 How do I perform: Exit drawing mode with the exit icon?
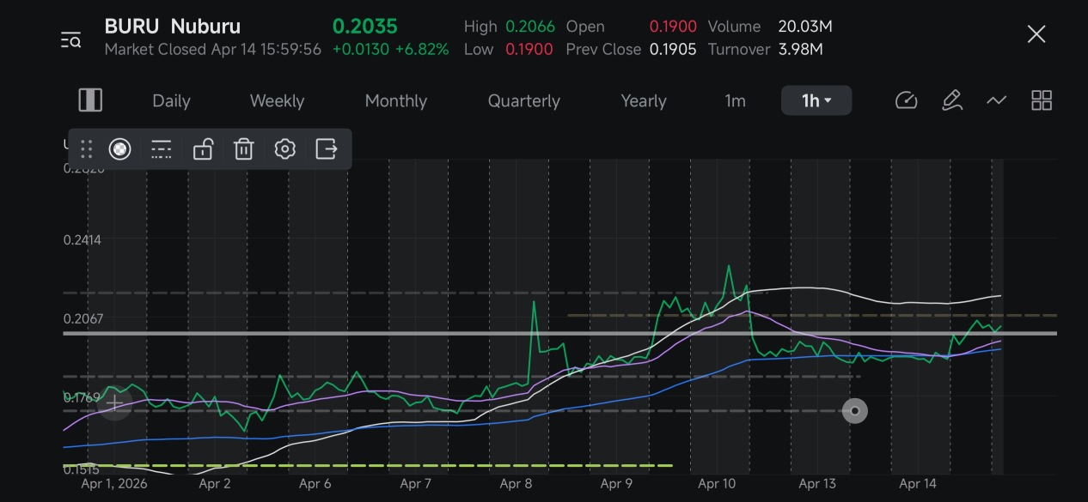[327, 149]
